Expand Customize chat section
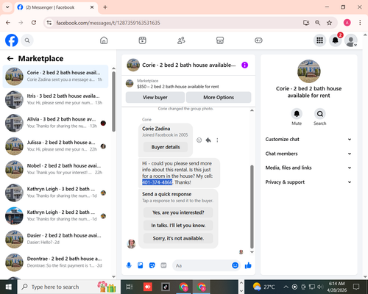 coord(308,140)
